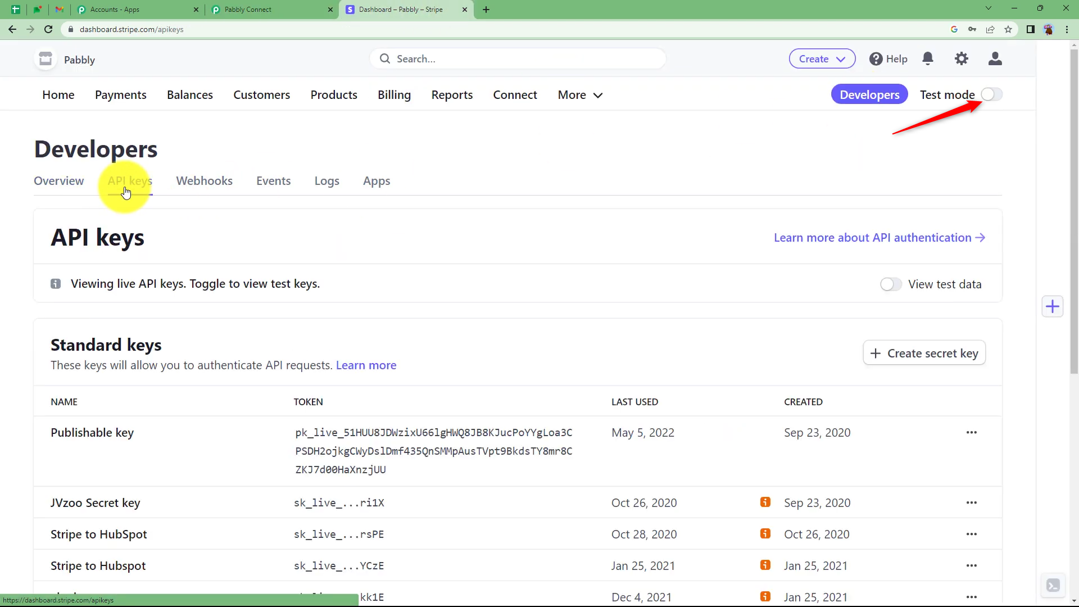Open Billing in top navigation

[394, 95]
